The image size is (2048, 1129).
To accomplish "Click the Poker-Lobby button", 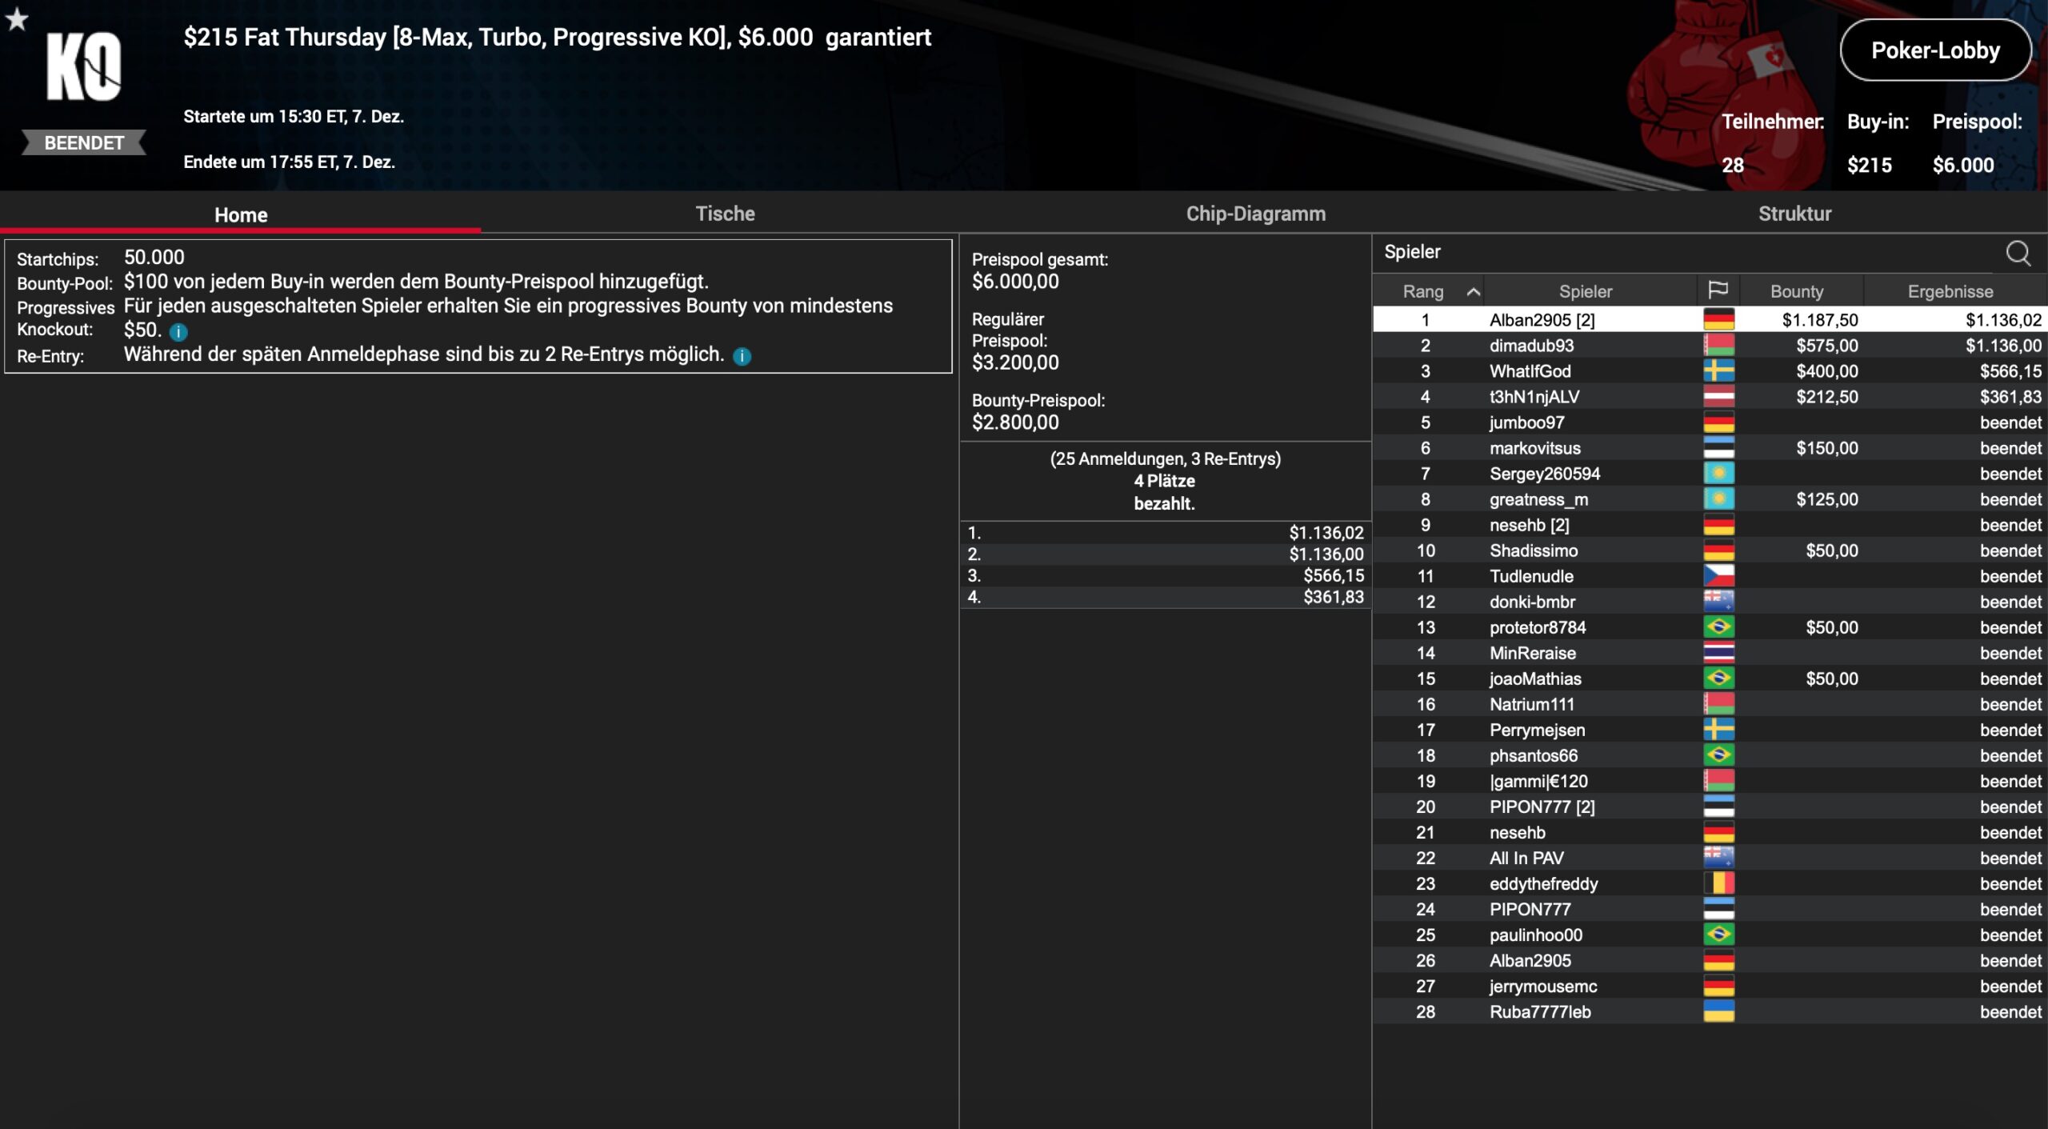I will 1934,50.
